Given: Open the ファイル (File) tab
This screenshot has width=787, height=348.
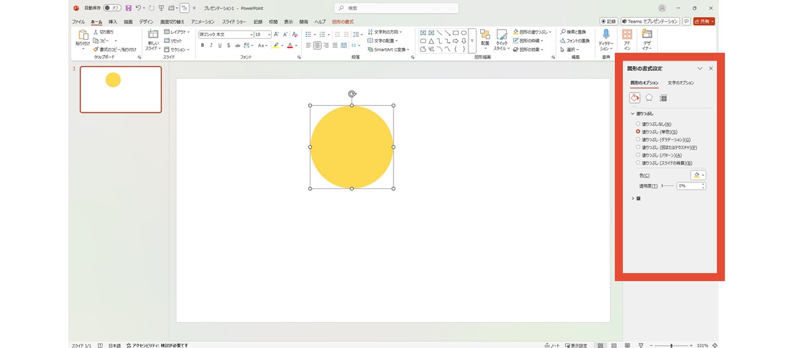Looking at the screenshot, I should point(79,21).
